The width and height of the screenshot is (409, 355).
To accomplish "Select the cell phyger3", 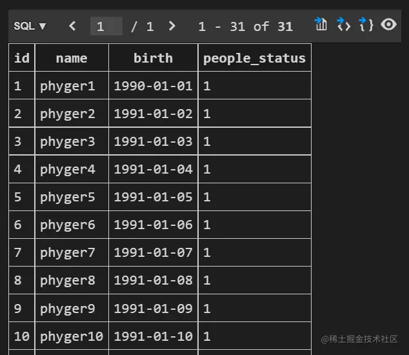I will [x=72, y=141].
